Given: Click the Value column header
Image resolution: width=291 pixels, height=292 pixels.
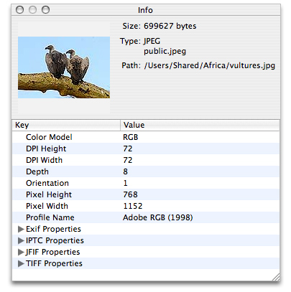Looking at the screenshot, I should point(200,125).
